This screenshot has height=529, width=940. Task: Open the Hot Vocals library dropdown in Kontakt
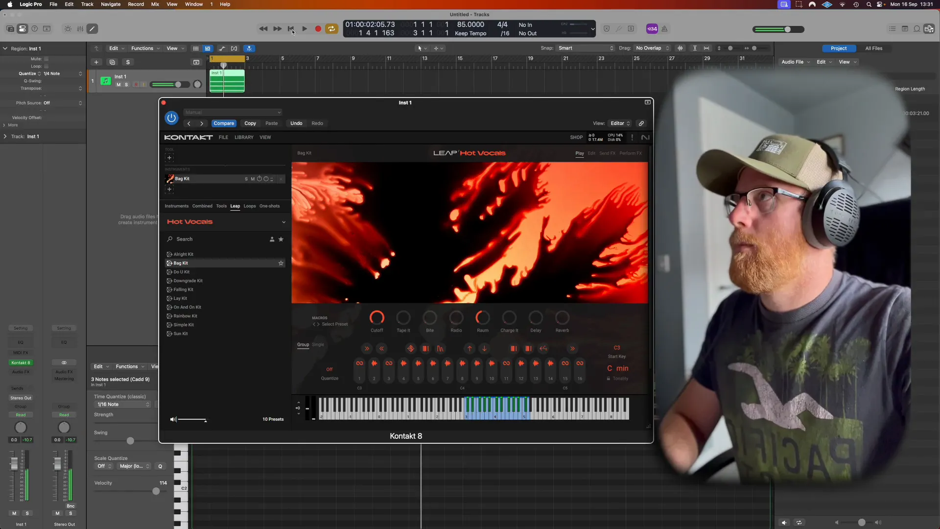tap(283, 222)
